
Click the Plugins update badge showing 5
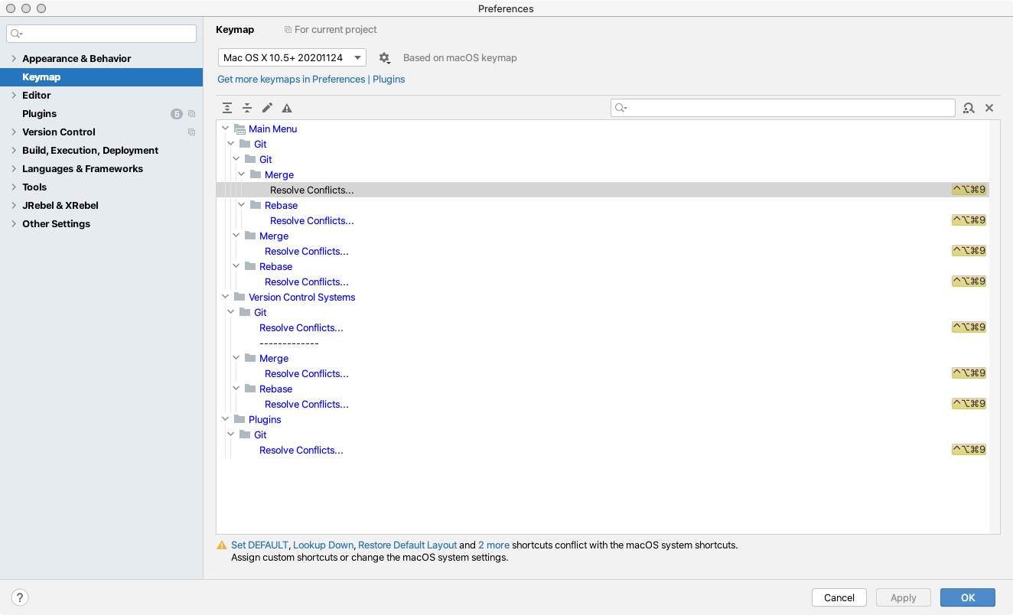point(177,114)
